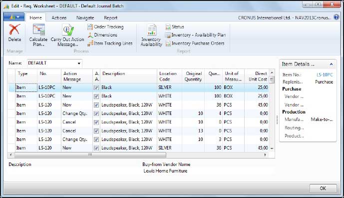344x198 pixels.
Task: Toggle checkbox on LS-10PC SILVER row
Action: click(96, 87)
